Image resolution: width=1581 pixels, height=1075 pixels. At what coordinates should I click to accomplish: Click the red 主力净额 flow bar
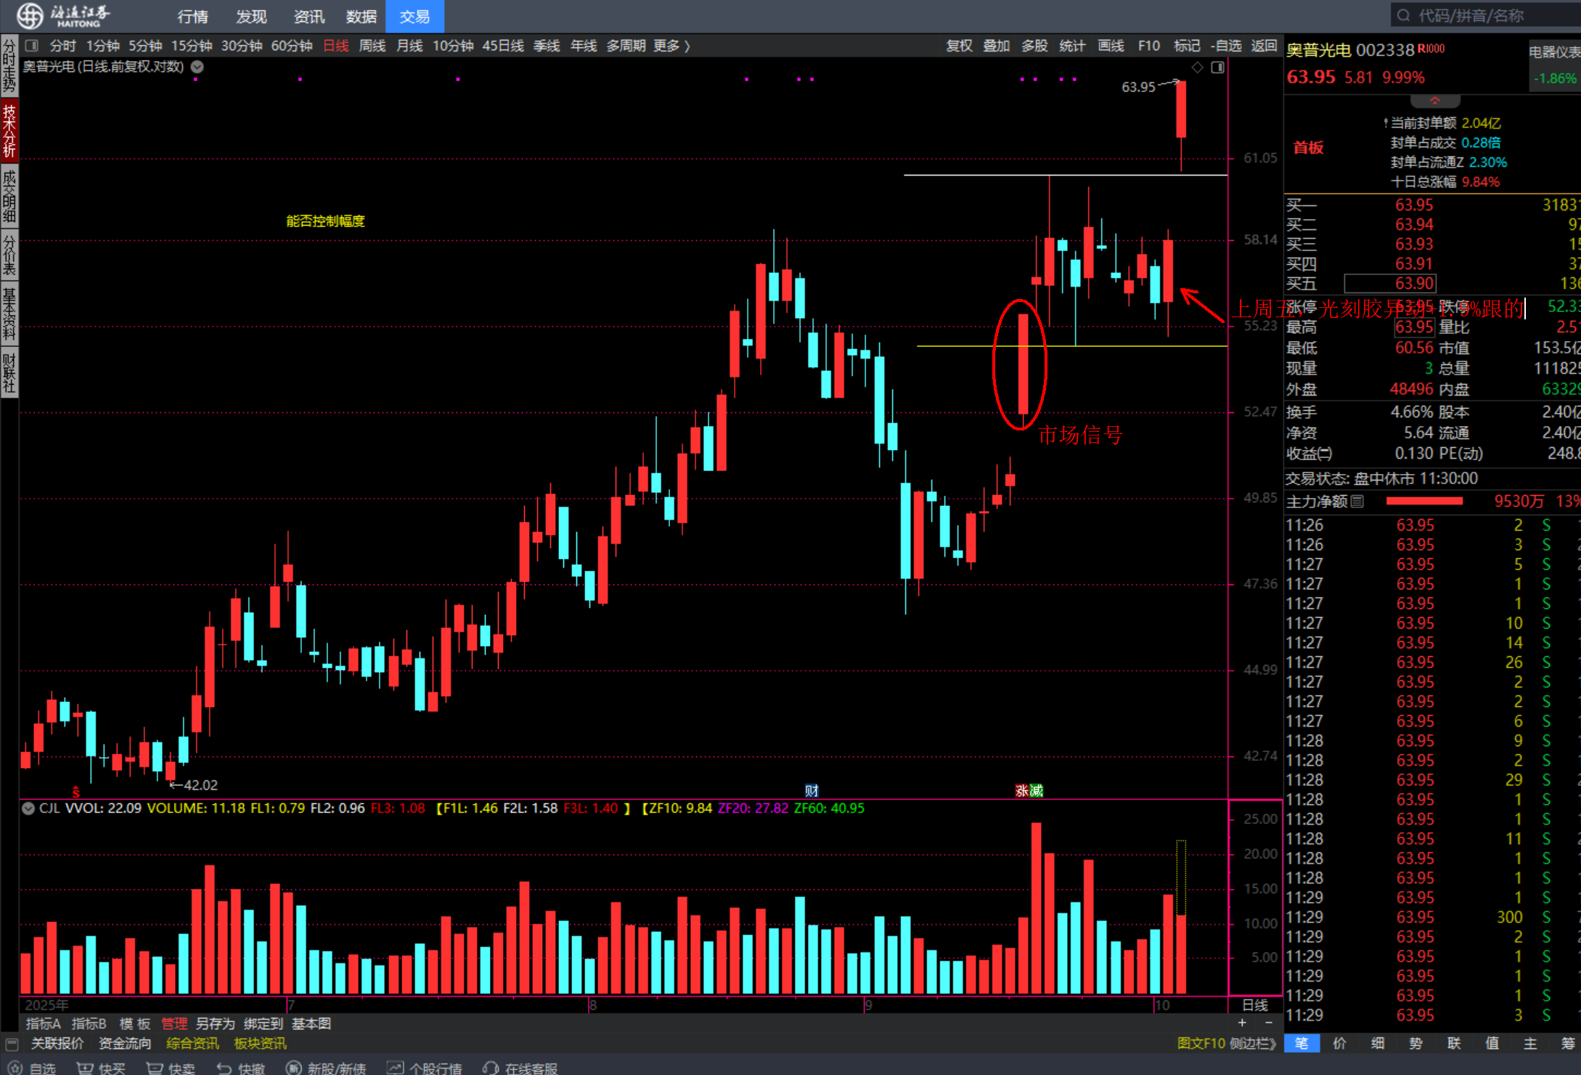click(x=1424, y=501)
